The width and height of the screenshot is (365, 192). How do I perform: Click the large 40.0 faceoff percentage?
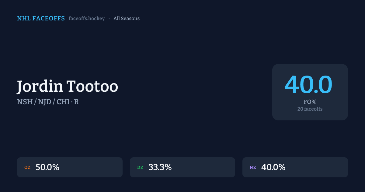pyautogui.click(x=308, y=84)
